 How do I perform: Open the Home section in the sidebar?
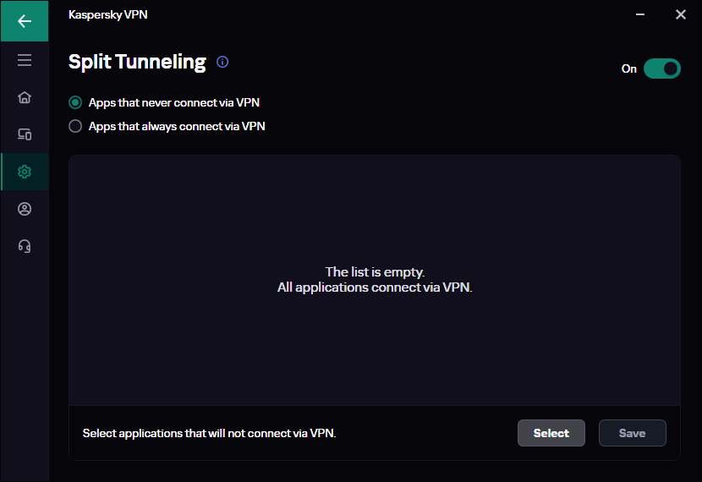click(x=24, y=97)
